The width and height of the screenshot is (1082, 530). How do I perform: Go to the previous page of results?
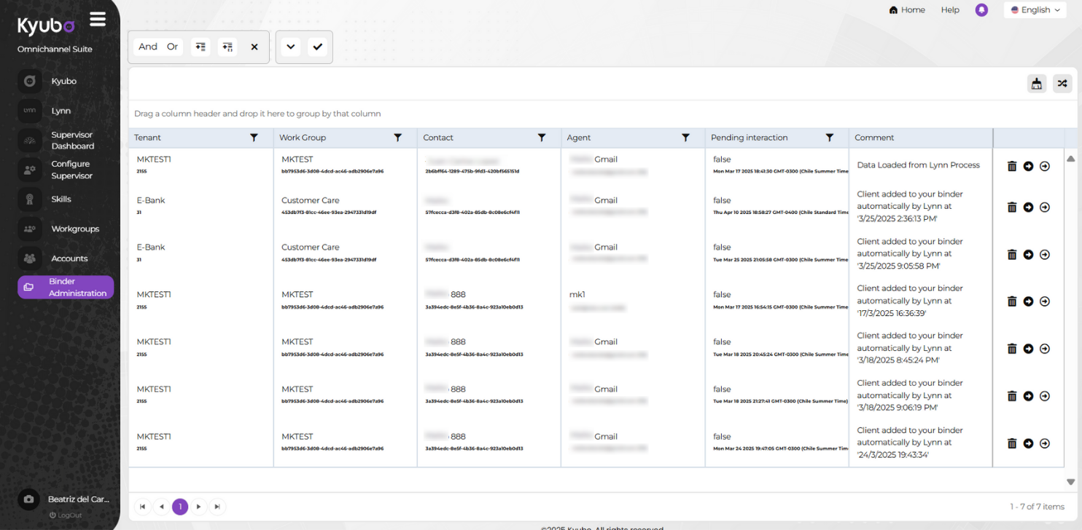[x=161, y=507]
